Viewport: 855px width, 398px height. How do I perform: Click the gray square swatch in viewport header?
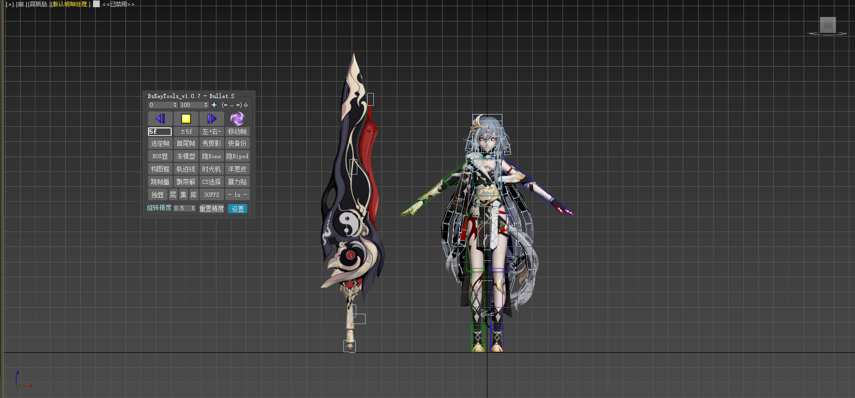[x=96, y=4]
